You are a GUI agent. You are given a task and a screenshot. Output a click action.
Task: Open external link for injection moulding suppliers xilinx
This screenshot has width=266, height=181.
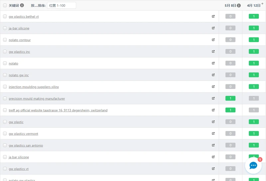point(213,87)
